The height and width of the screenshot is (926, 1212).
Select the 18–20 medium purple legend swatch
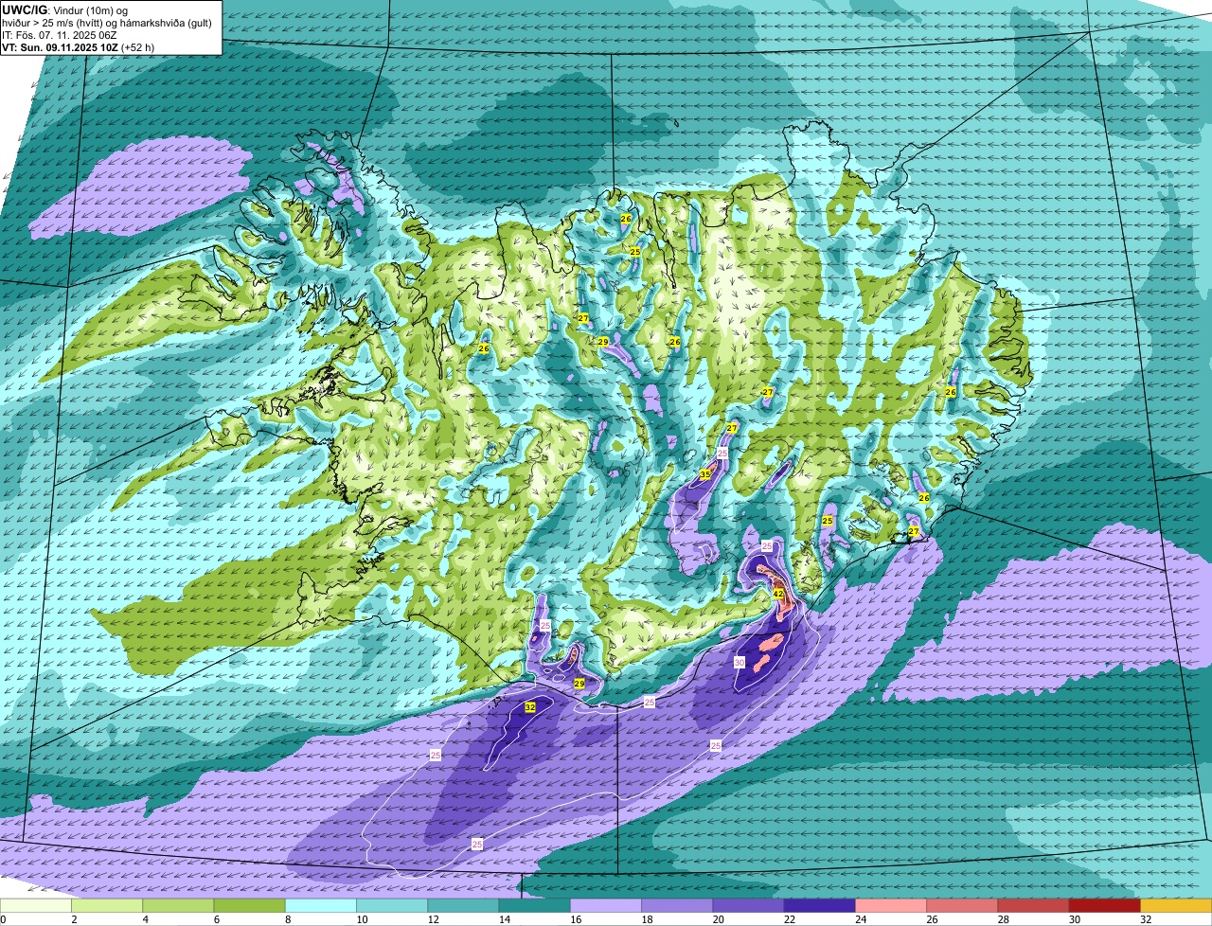(x=677, y=906)
